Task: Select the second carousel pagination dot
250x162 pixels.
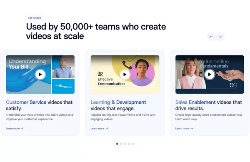Action: click(x=121, y=144)
